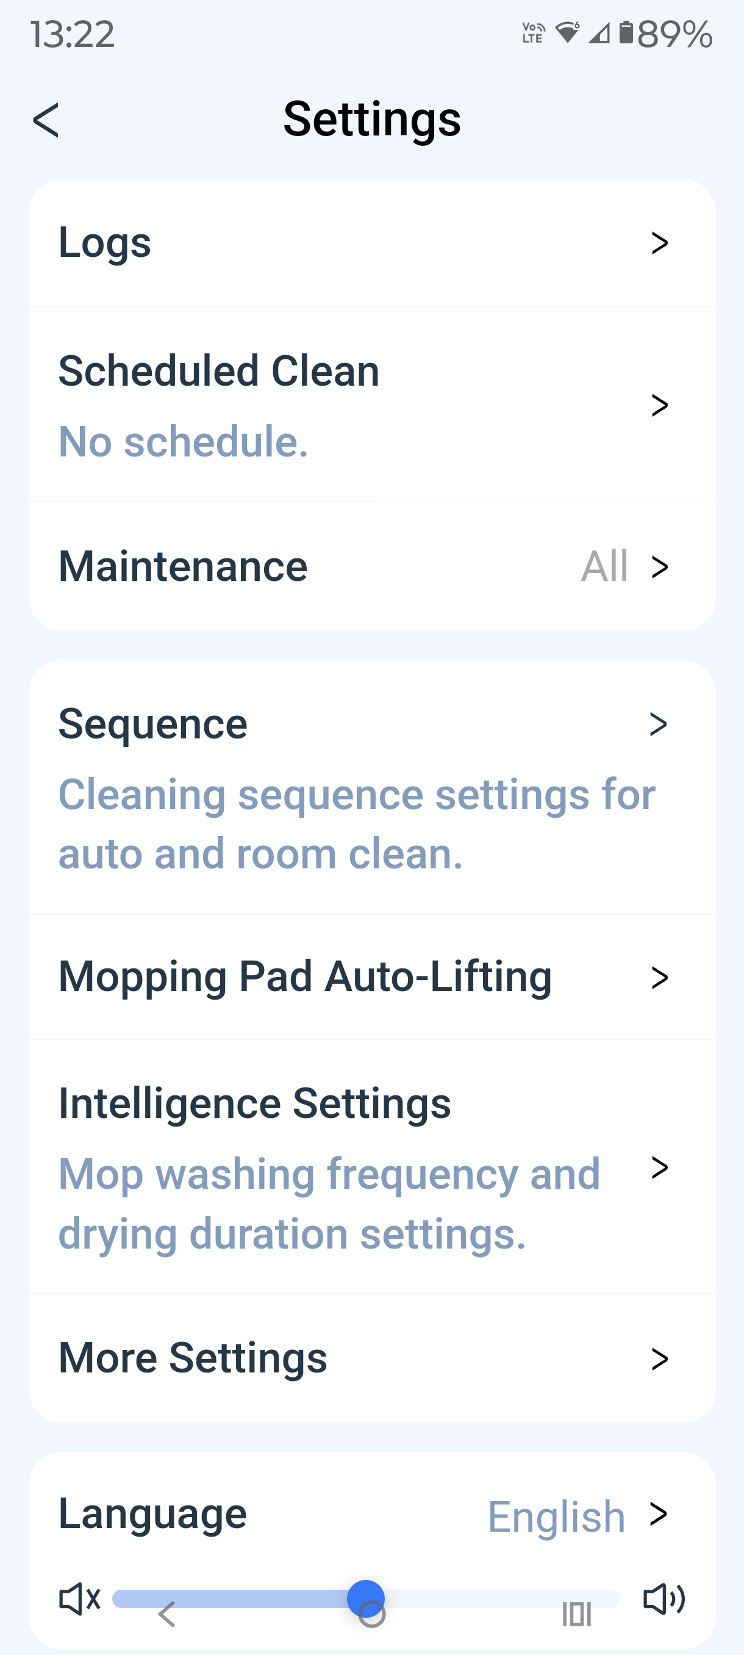The image size is (744, 1655).
Task: Open Scheduled Clean via its chevron
Action: click(x=659, y=405)
